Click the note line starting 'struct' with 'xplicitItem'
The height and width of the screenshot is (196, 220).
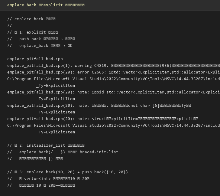pos(102,119)
